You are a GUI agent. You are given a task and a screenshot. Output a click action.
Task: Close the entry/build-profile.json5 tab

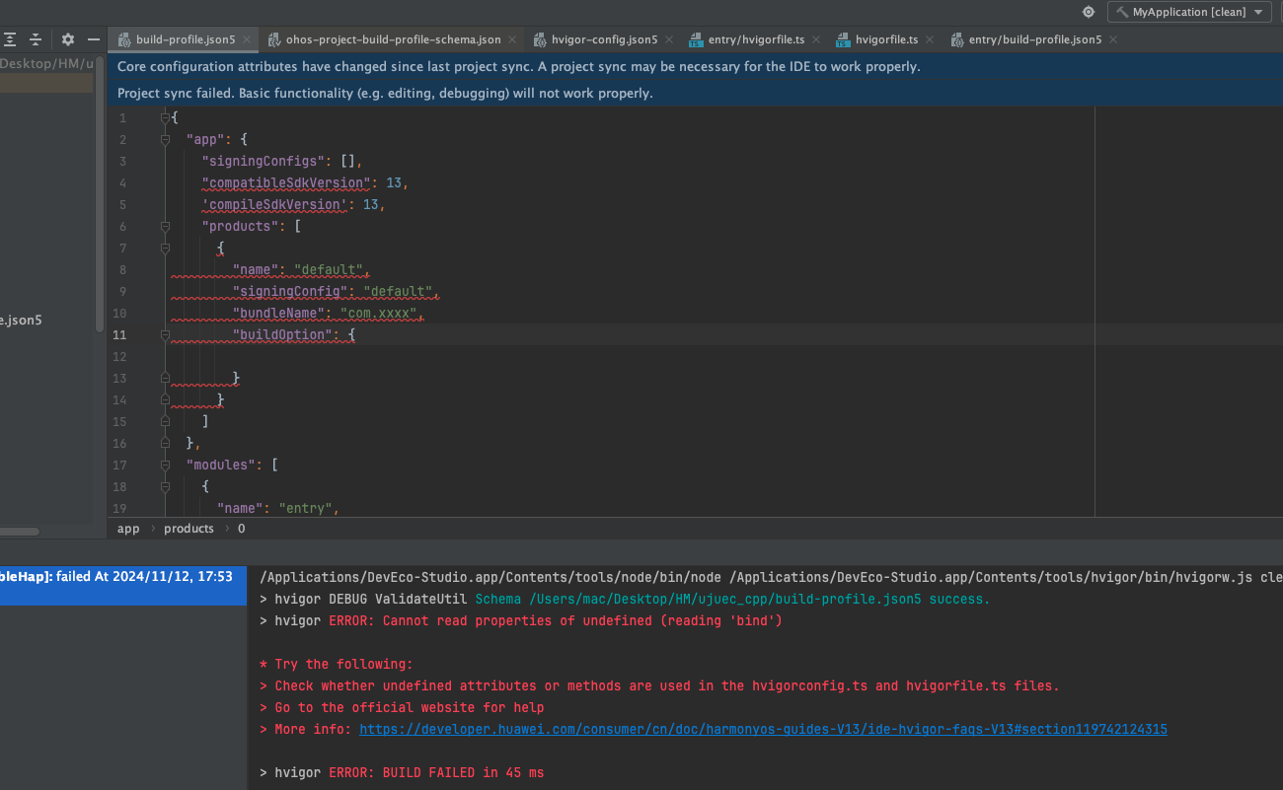(x=1113, y=39)
